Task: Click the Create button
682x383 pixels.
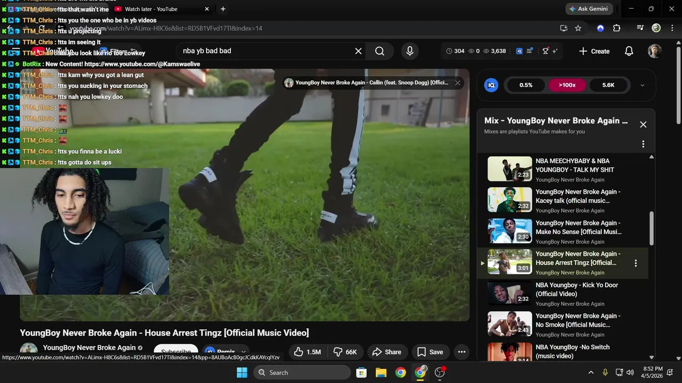Action: pyautogui.click(x=594, y=51)
